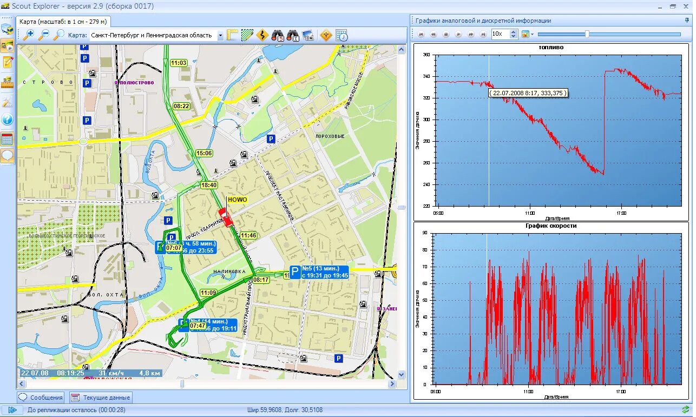Select parking stop №5 (13 мин.) label
Viewport: 696px width, 417px height.
coord(318,272)
